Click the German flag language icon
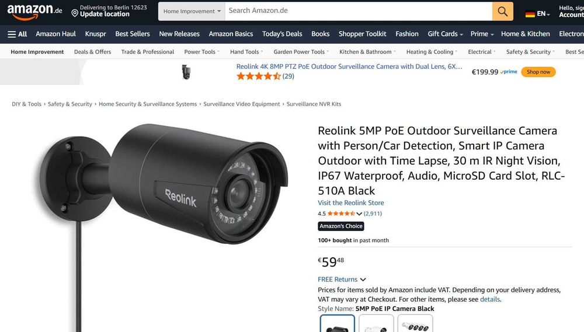Screen dimensions: 584x332 pos(530,14)
